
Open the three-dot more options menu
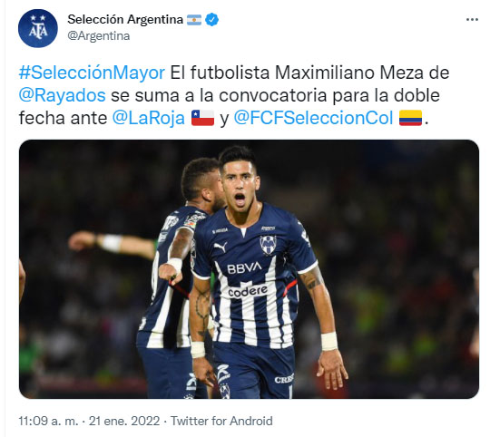click(472, 20)
